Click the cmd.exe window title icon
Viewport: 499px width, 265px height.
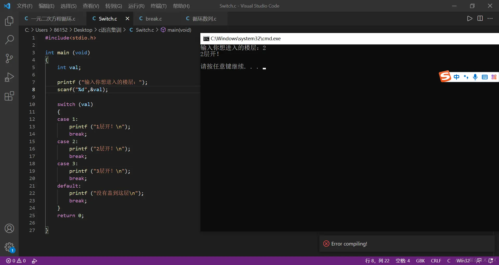[x=206, y=39]
